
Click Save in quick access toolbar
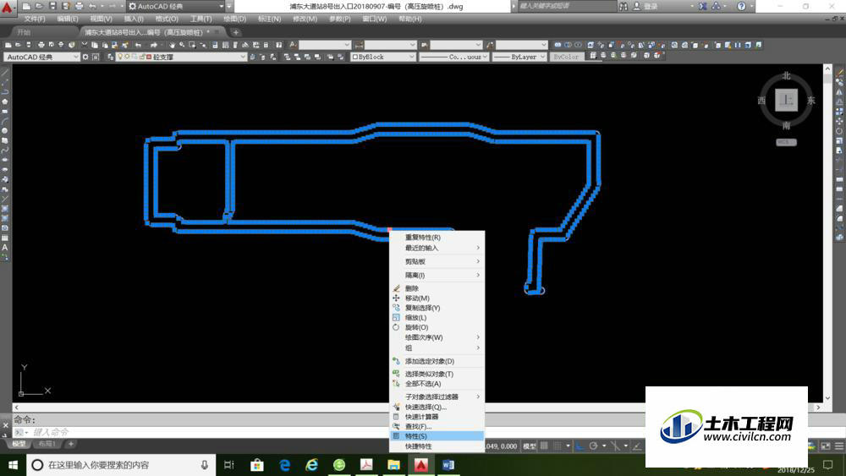(52, 7)
